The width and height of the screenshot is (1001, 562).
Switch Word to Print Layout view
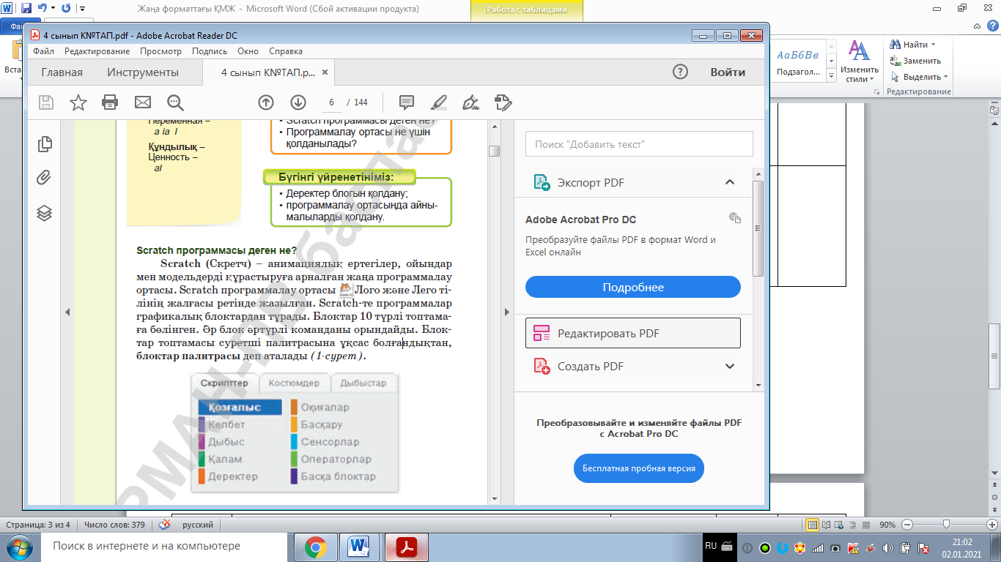click(x=813, y=525)
